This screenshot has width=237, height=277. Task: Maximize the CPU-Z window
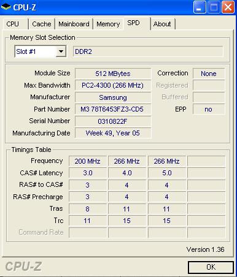point(214,7)
